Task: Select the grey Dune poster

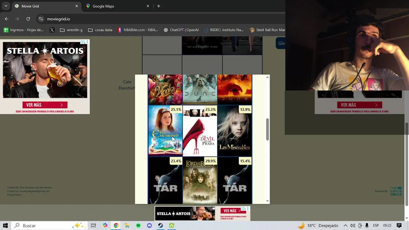Action: tap(200, 90)
